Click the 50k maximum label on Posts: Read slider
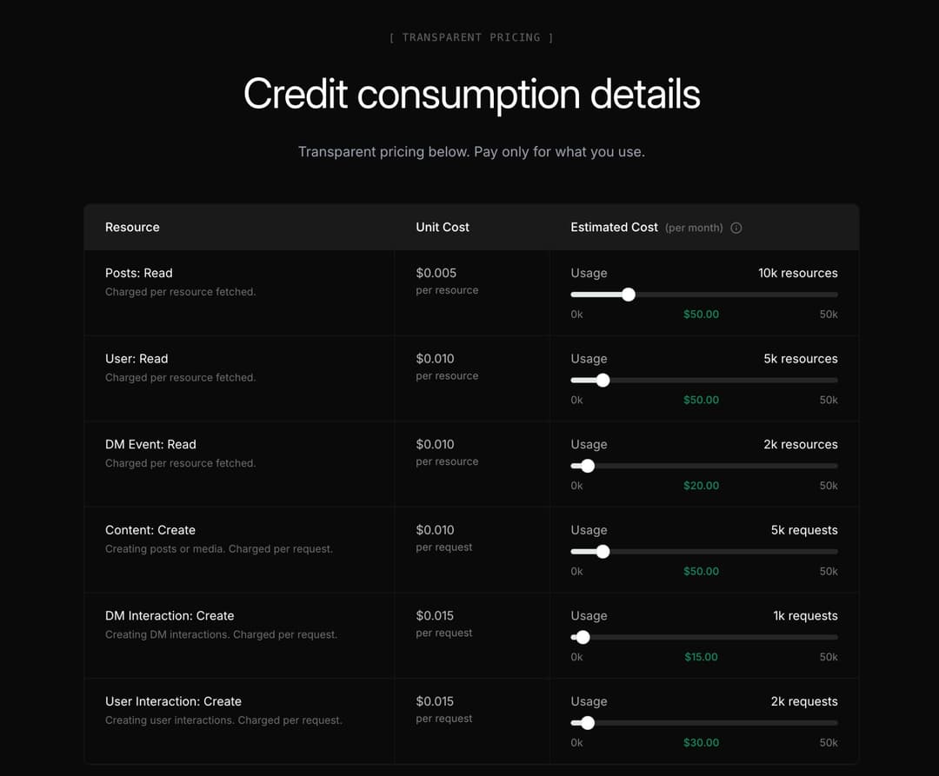The width and height of the screenshot is (939, 776). [828, 314]
